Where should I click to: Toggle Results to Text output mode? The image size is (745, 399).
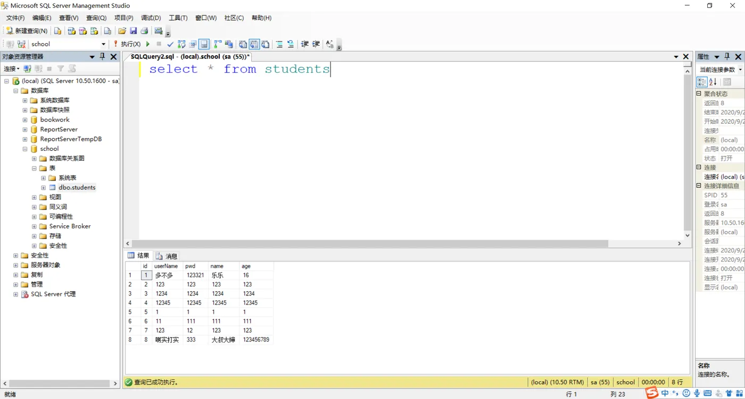[x=243, y=44]
